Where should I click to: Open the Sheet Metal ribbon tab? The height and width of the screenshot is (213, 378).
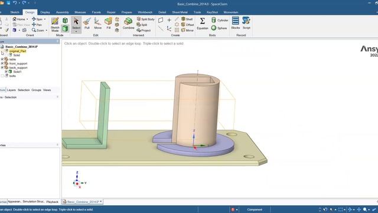(180, 12)
